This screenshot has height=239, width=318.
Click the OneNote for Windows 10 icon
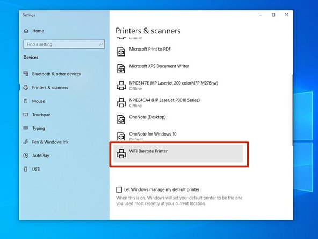click(x=121, y=136)
